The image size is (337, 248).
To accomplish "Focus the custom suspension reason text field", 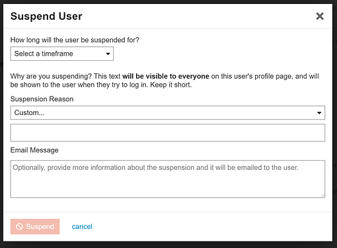I will coord(168,133).
